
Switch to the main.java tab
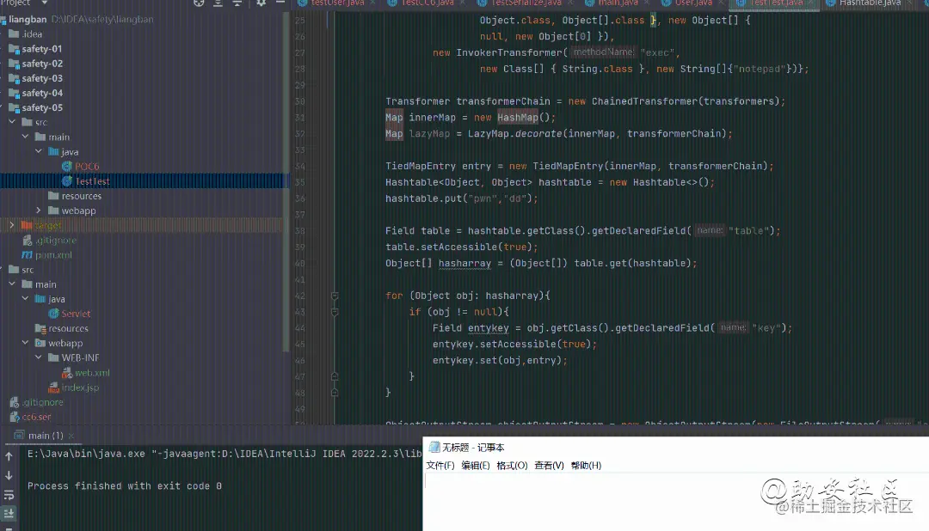618,3
